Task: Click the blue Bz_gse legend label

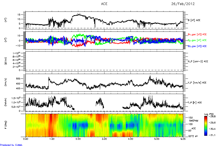Action: coord(197,46)
